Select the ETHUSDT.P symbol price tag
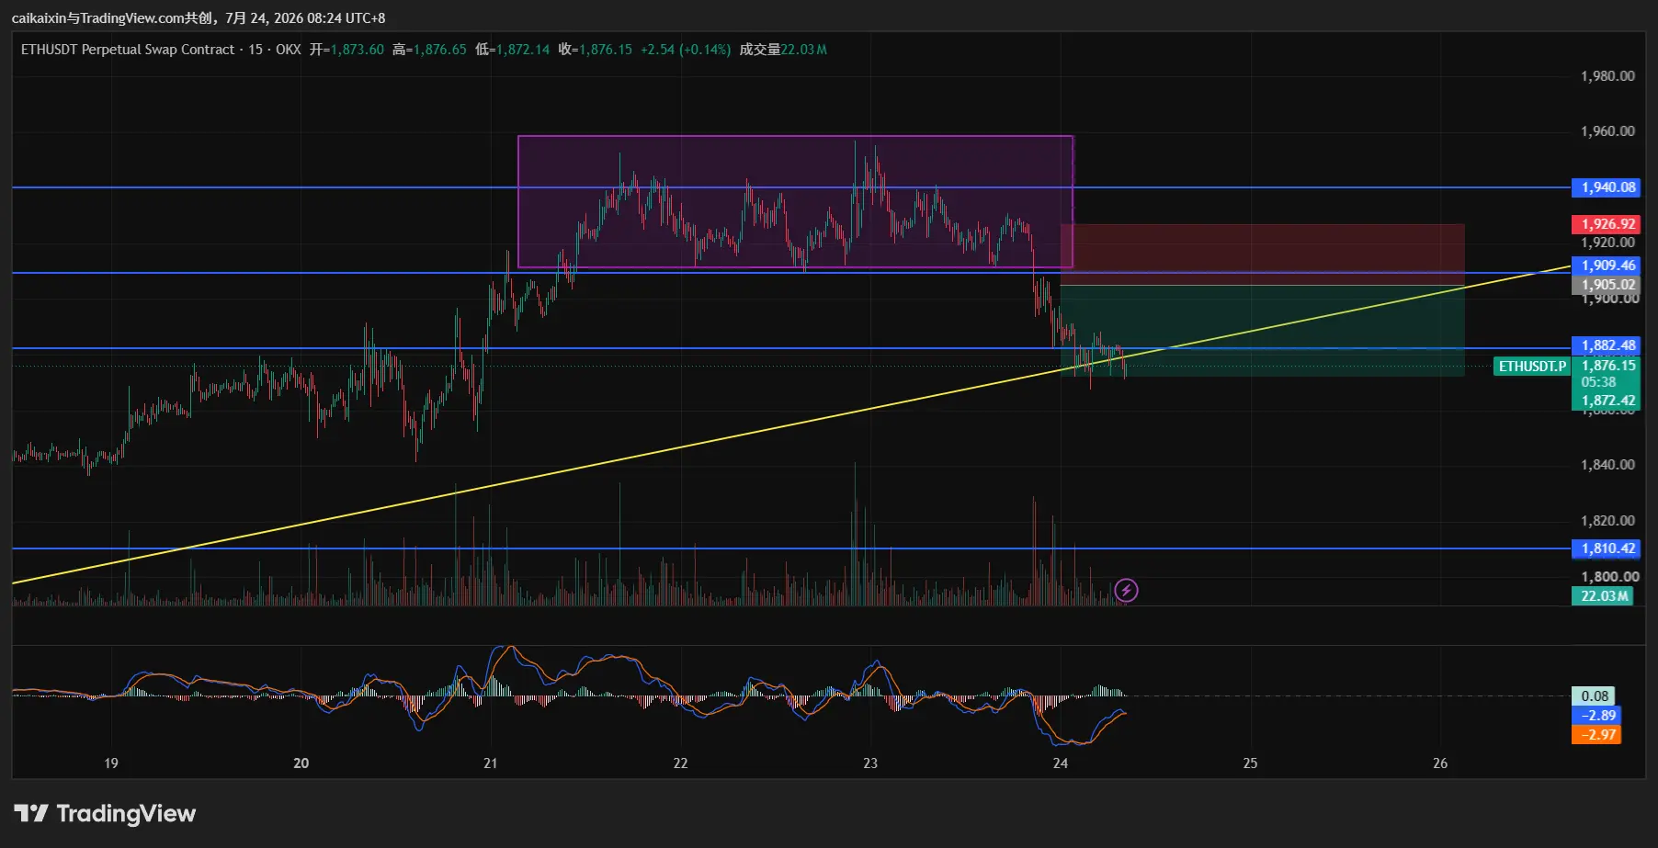The image size is (1658, 848). pyautogui.click(x=1532, y=366)
